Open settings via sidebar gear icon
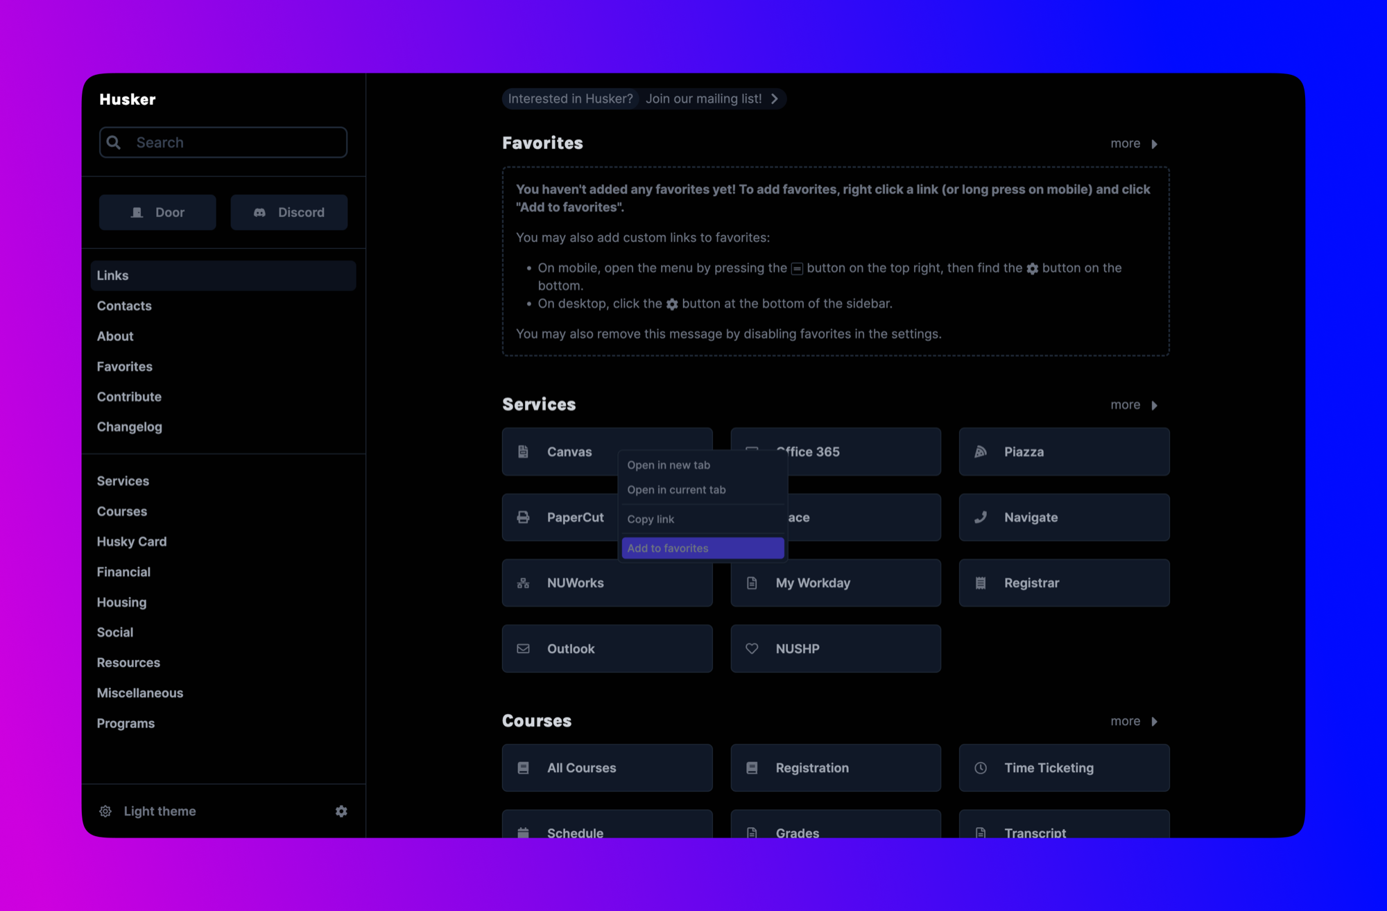Image resolution: width=1387 pixels, height=911 pixels. coord(341,811)
